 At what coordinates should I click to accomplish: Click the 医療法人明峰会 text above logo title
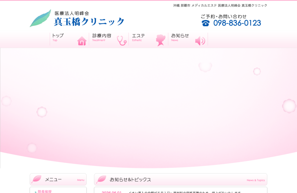(x=72, y=13)
